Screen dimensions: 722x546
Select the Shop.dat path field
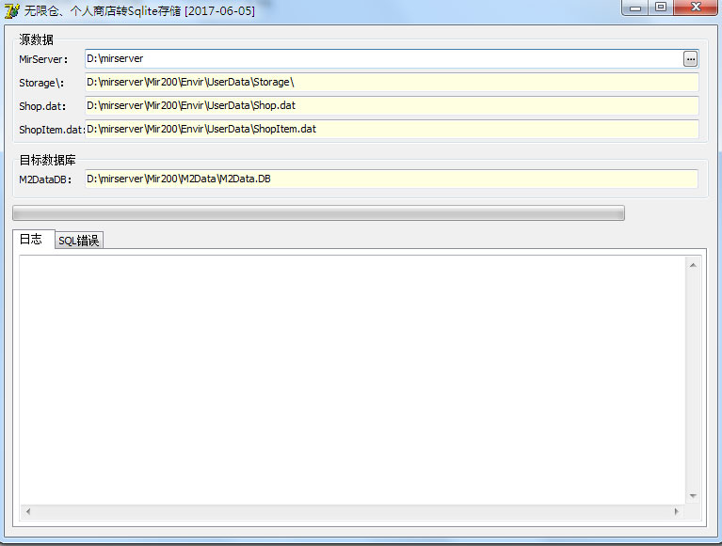[391, 105]
